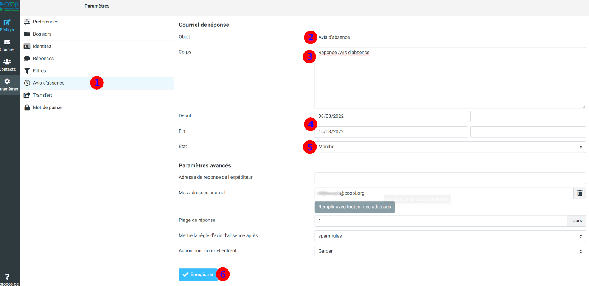Viewport: 589px width, 286px height.
Task: Click the Enregistrer save button
Action: [x=198, y=275]
